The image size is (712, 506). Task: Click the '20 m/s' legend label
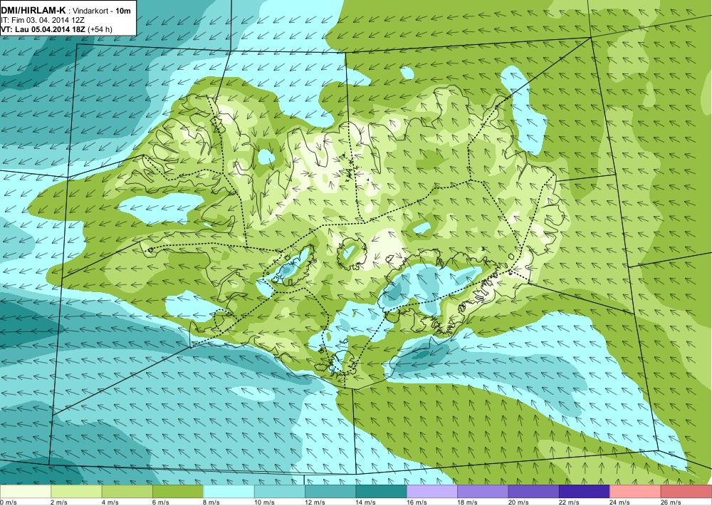point(519,502)
